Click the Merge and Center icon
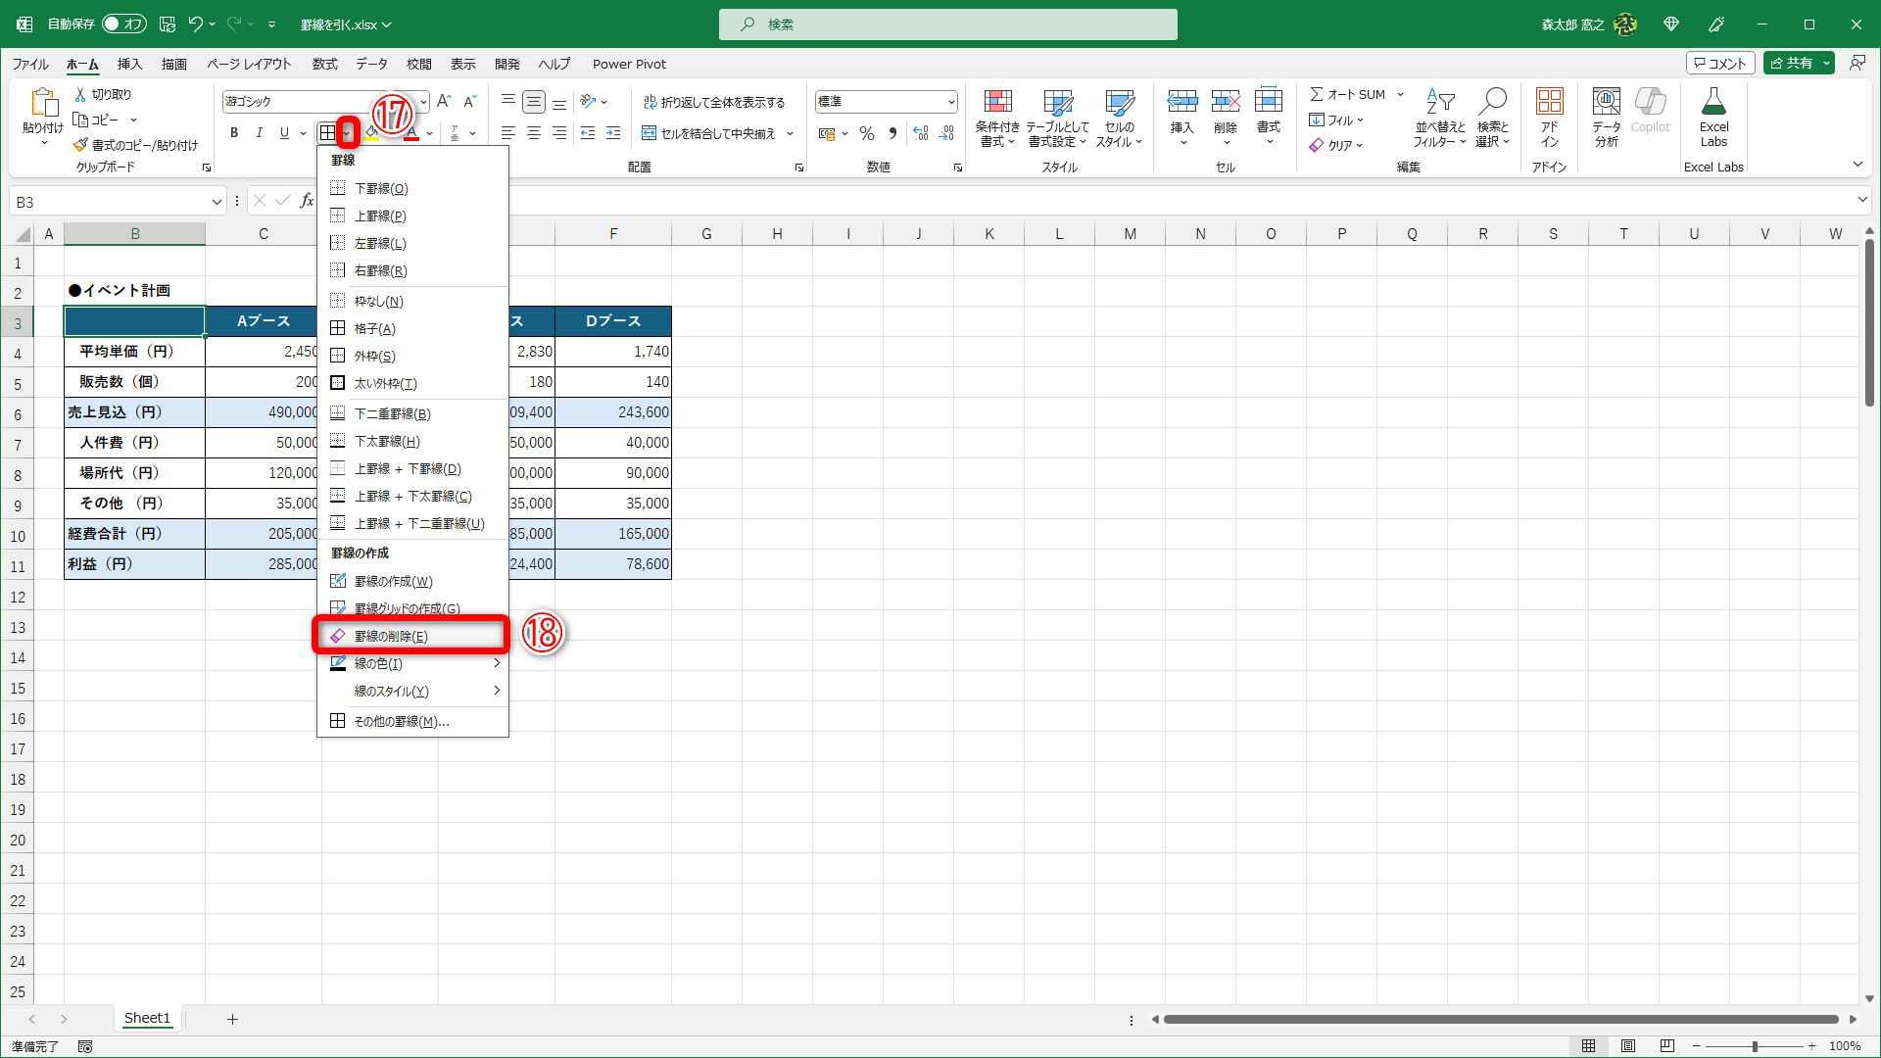Image resolution: width=1881 pixels, height=1058 pixels. point(649,133)
